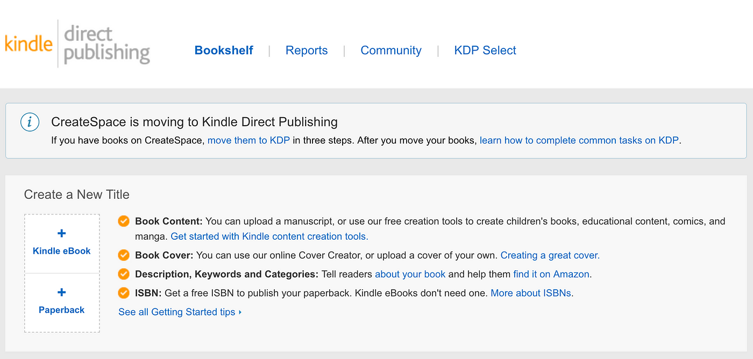The image size is (753, 359).
Task: Expand See all Getting Started tips arrow
Action: (240, 312)
